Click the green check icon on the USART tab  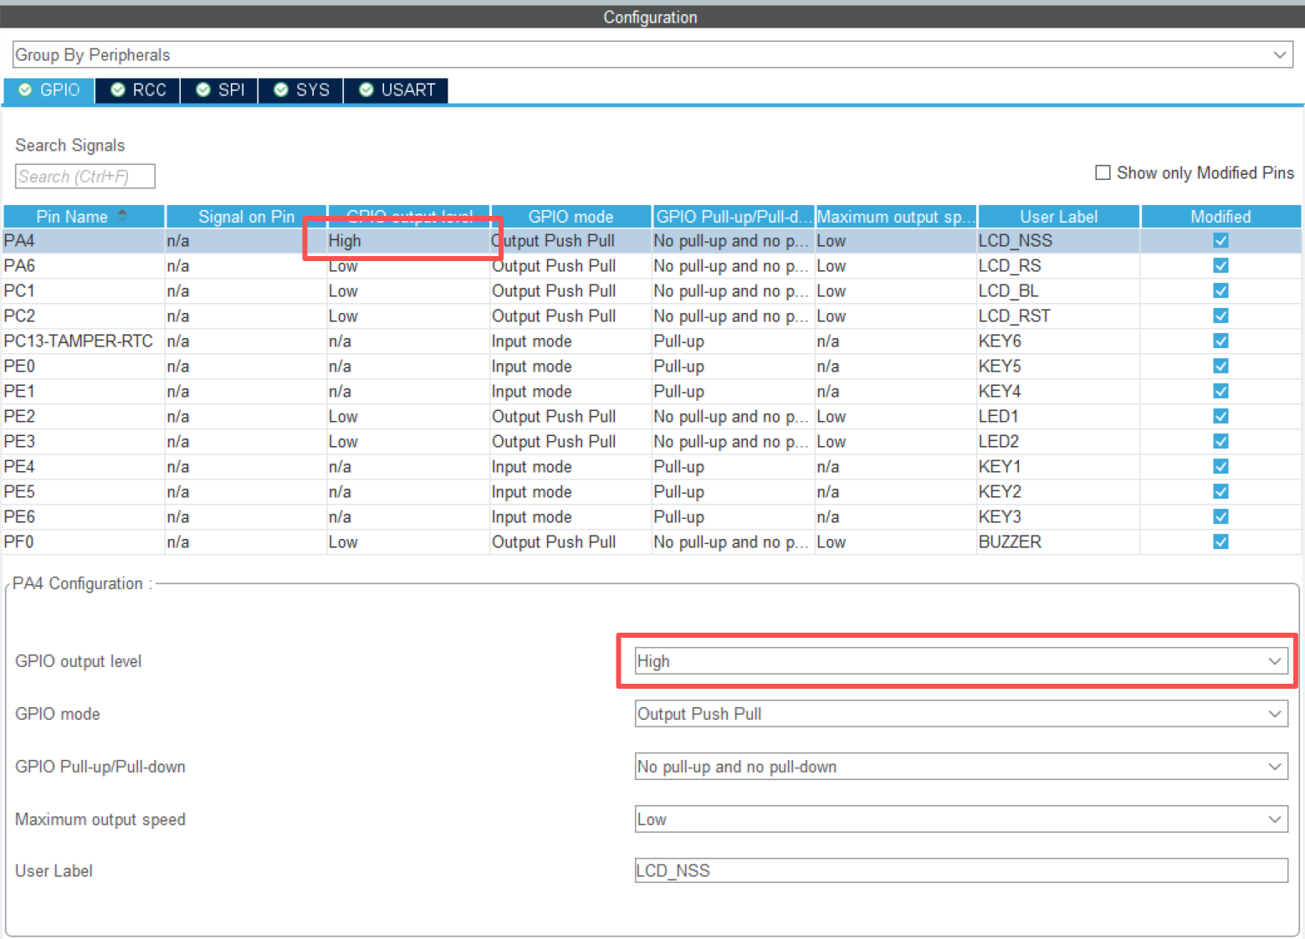[366, 90]
